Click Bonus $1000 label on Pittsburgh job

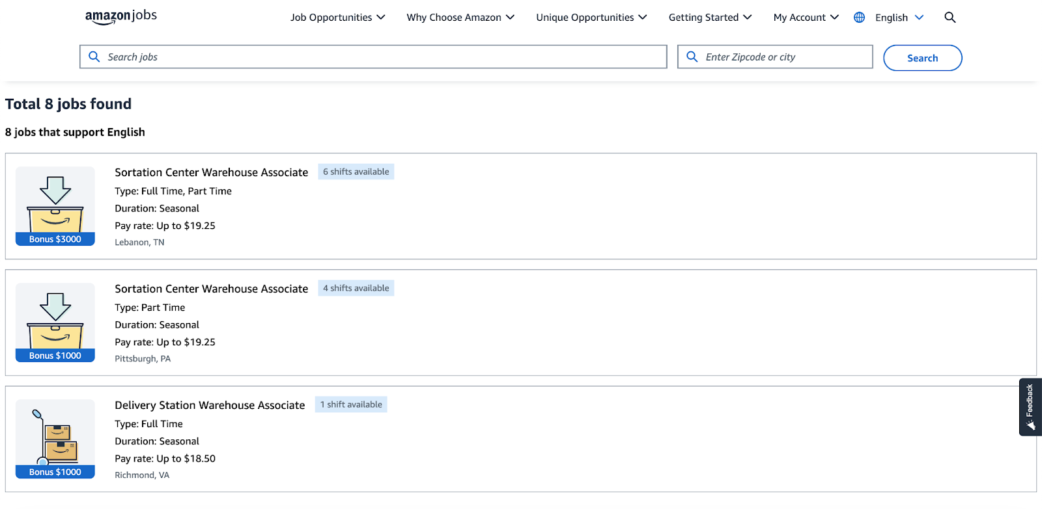[55, 356]
